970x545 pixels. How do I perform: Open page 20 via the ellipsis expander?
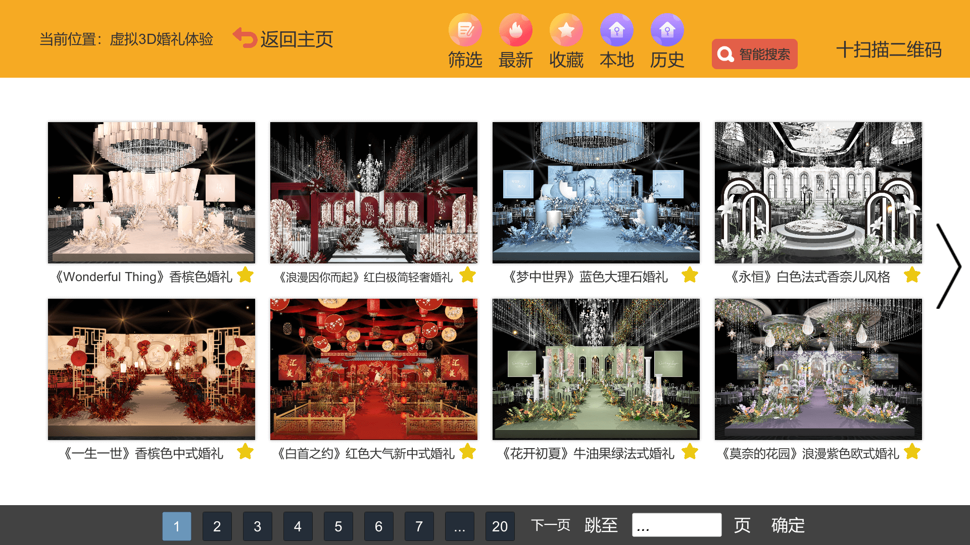pyautogui.click(x=459, y=526)
